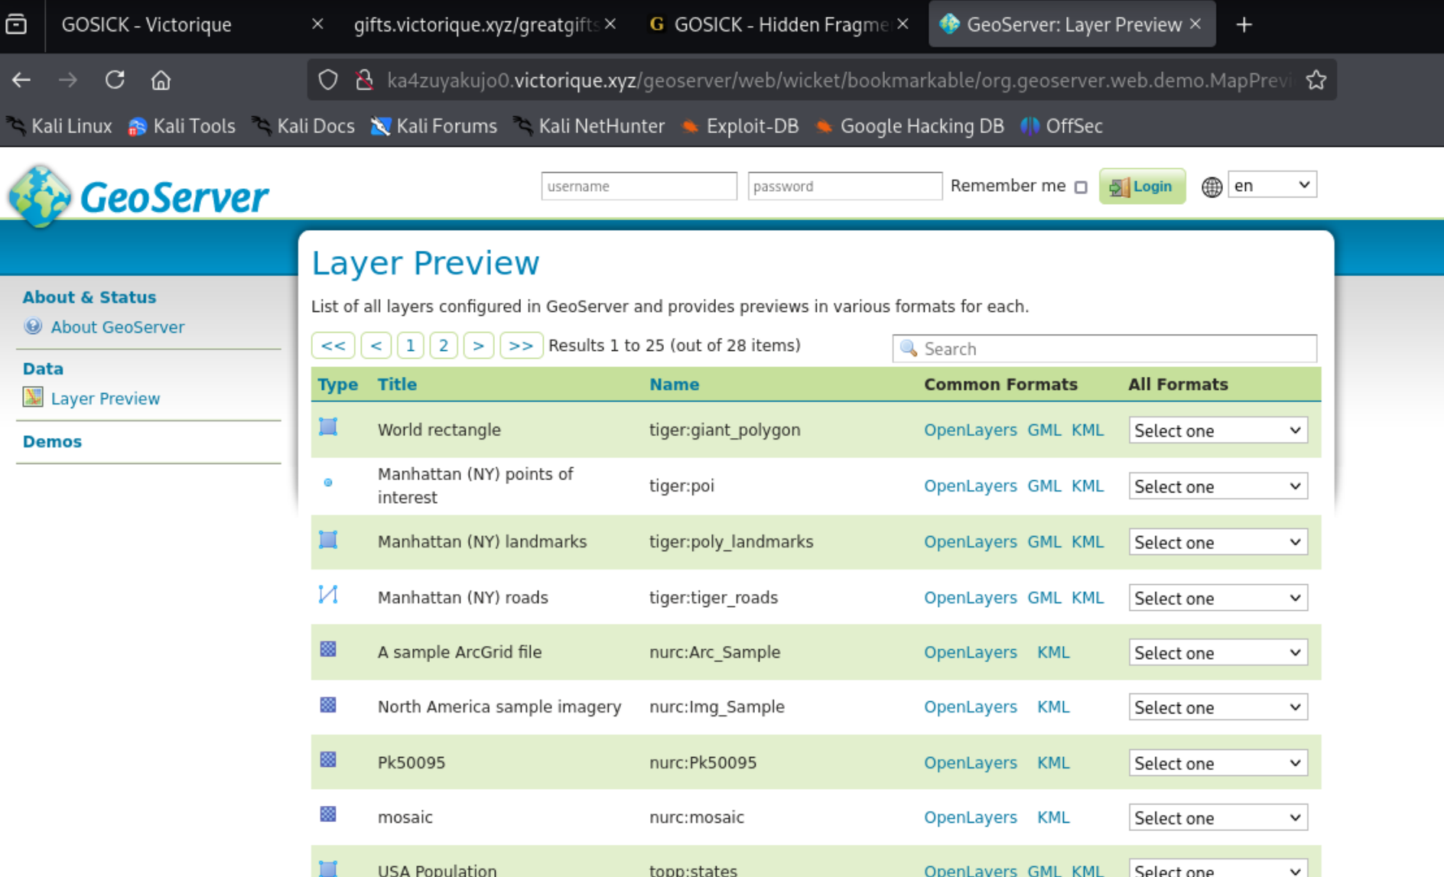This screenshot has width=1444, height=877.
Task: Toggle the Remember me checkbox
Action: click(1081, 187)
